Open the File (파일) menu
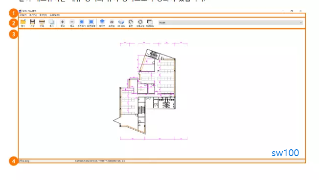Image resolution: width=319 pixels, height=180 pixels. click(23, 15)
